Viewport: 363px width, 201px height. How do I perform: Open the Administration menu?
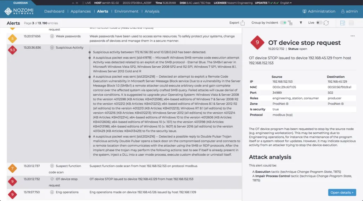(x=321, y=11)
